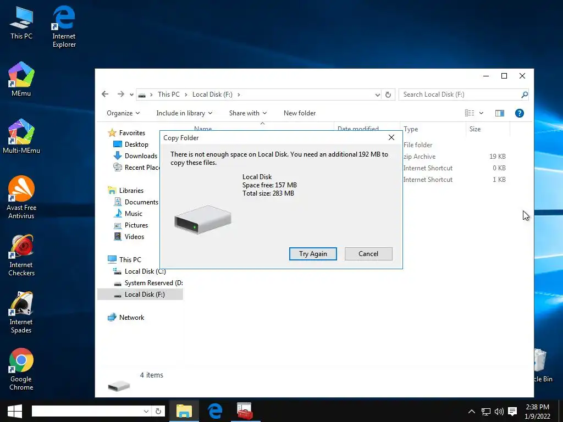Open Explorer help icon
563x422 pixels.
[x=519, y=113]
